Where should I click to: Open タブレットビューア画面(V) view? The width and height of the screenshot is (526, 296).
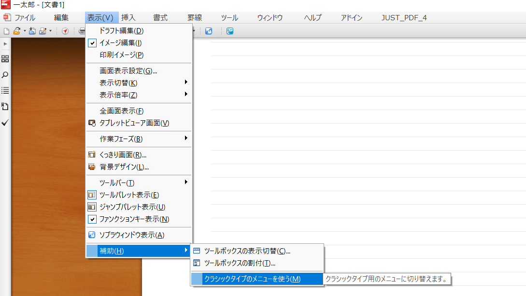pos(139,123)
